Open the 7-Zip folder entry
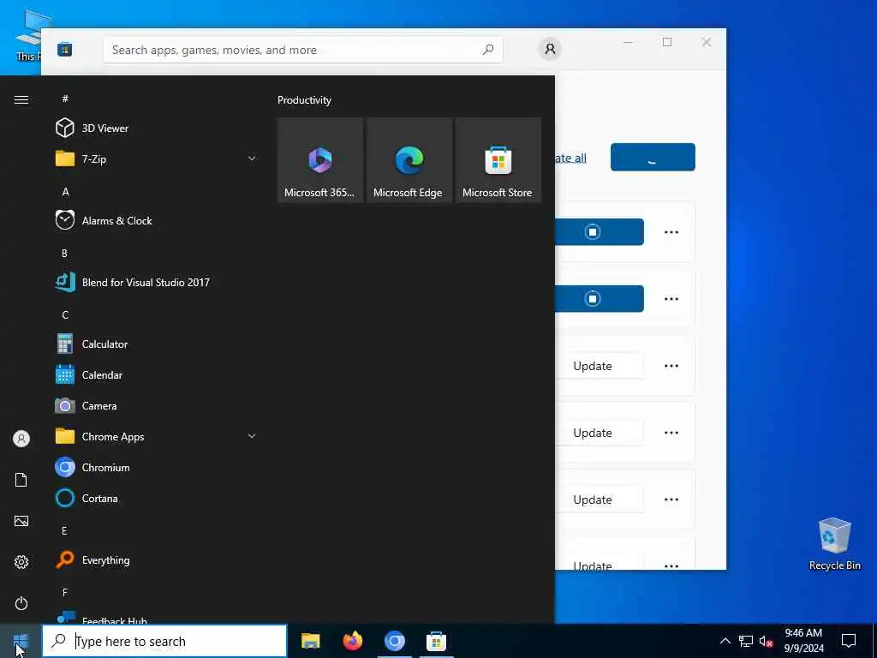 click(x=157, y=159)
